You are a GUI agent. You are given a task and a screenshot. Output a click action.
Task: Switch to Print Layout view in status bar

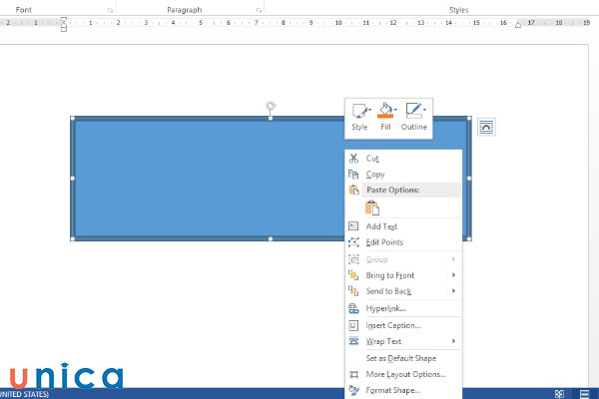[584, 393]
